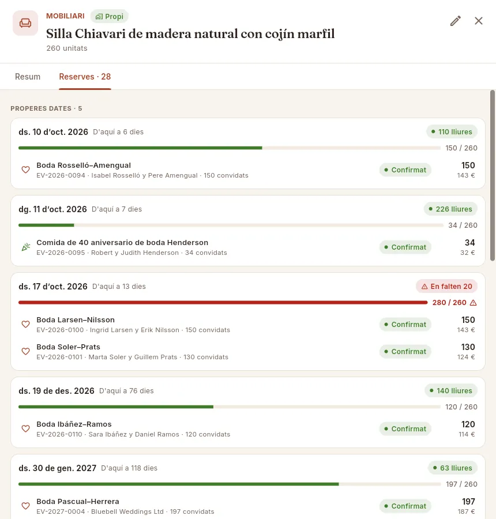Click heart icon beside Boda Rosselló–Amengual

(25, 170)
